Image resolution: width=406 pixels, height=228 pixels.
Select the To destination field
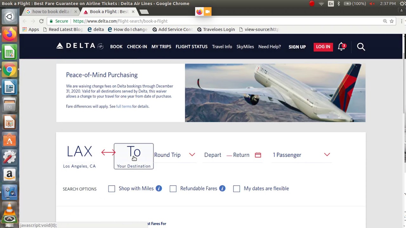tap(134, 156)
